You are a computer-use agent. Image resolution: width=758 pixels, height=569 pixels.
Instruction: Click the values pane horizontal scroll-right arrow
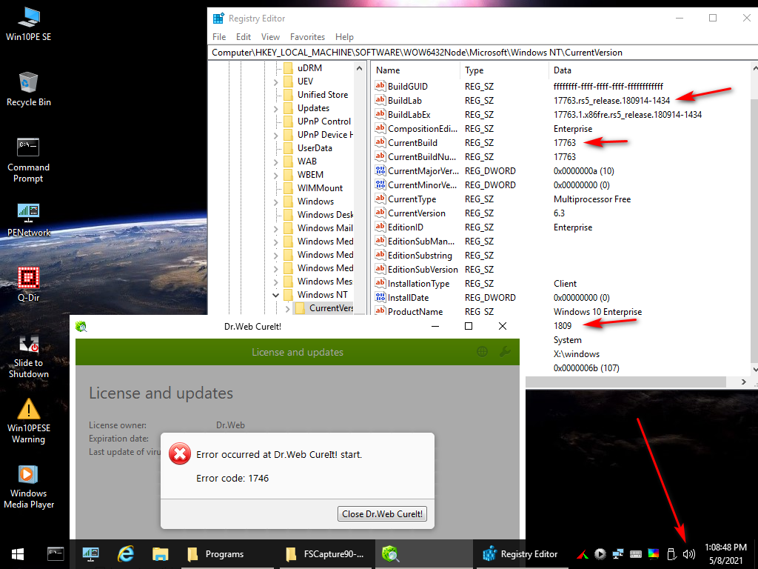click(x=743, y=382)
